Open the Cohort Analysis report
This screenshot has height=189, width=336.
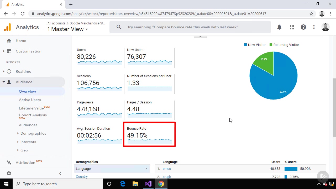click(x=33, y=115)
